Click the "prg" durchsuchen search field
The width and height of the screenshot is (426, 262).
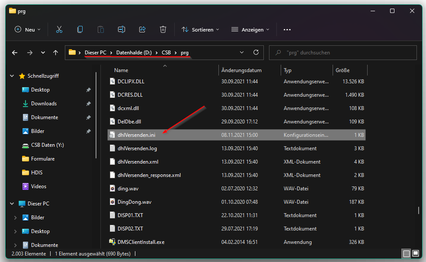click(x=343, y=53)
